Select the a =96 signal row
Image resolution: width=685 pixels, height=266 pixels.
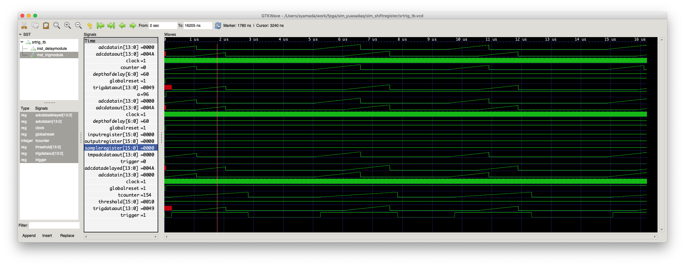tap(121, 94)
